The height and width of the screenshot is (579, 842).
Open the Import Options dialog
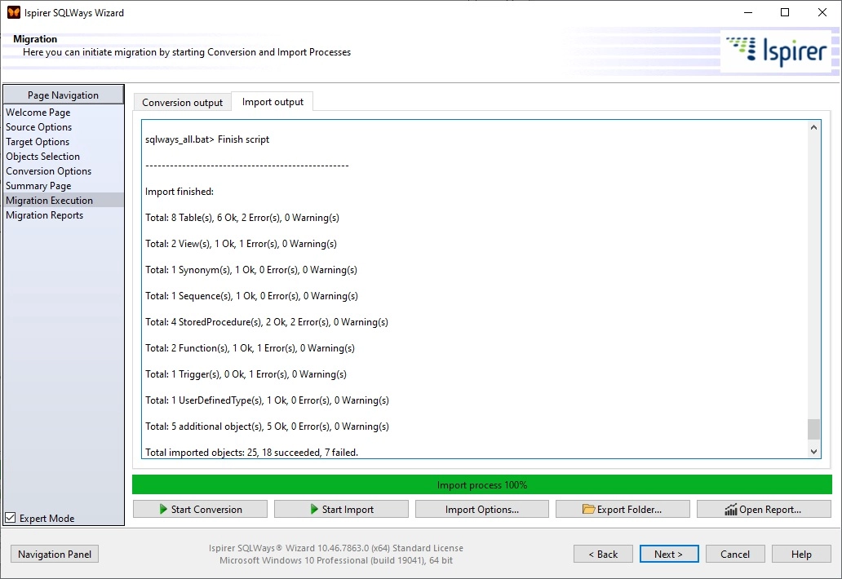point(481,508)
